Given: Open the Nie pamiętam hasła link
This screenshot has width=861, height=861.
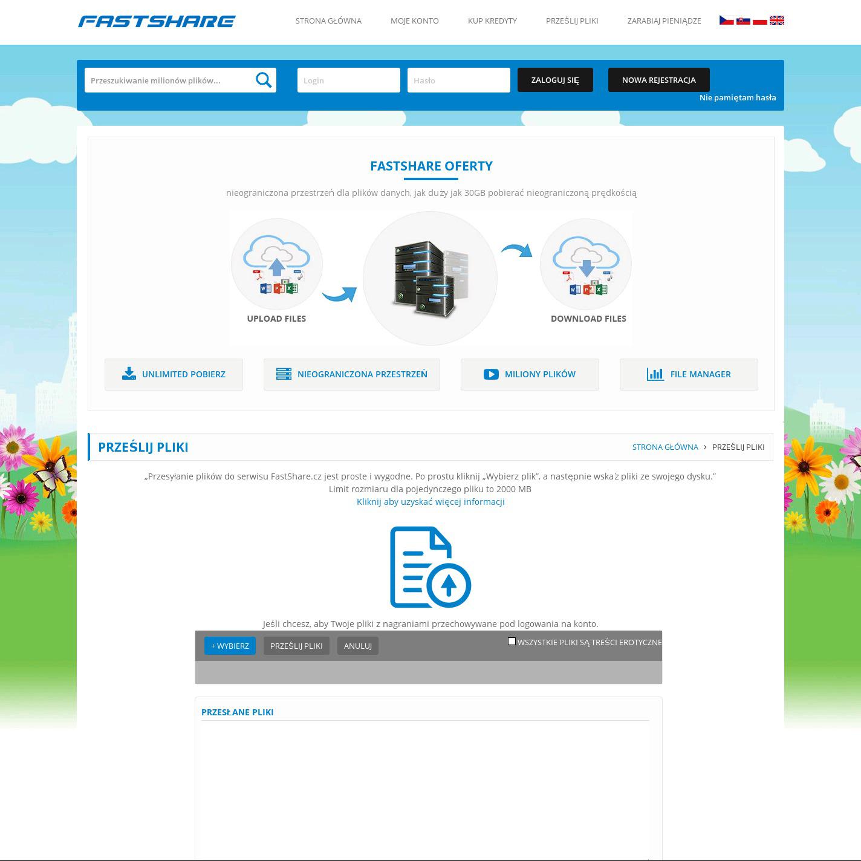Looking at the screenshot, I should pos(737,97).
